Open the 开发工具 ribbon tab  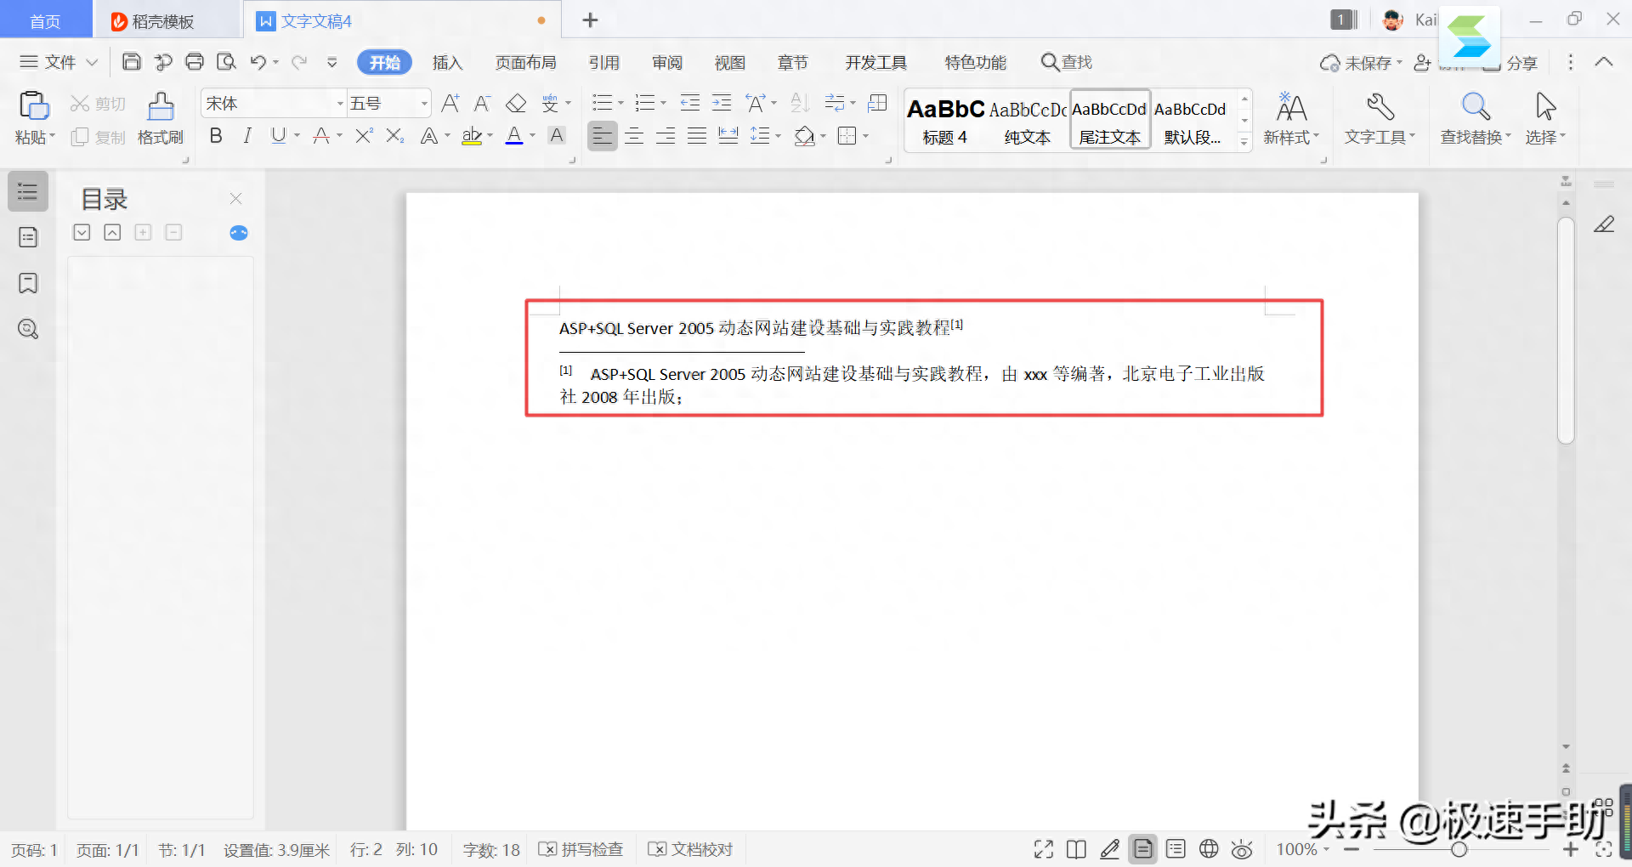[876, 62]
